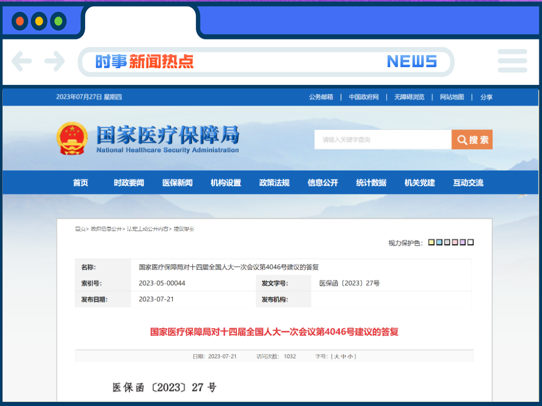Screen dimensions: 542x406
Task: Select the yellow 视力保护色 eye-protection color
Action: coord(431,242)
